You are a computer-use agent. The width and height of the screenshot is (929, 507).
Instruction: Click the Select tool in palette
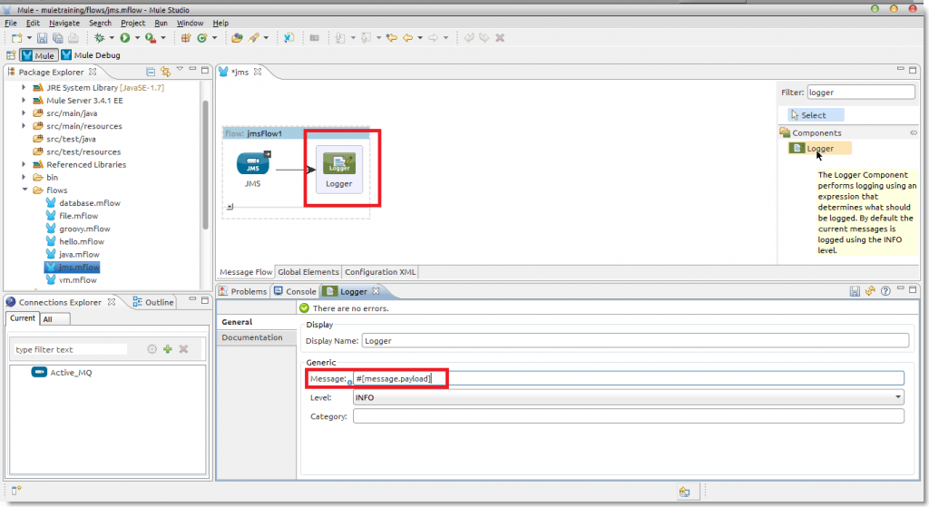(x=816, y=115)
